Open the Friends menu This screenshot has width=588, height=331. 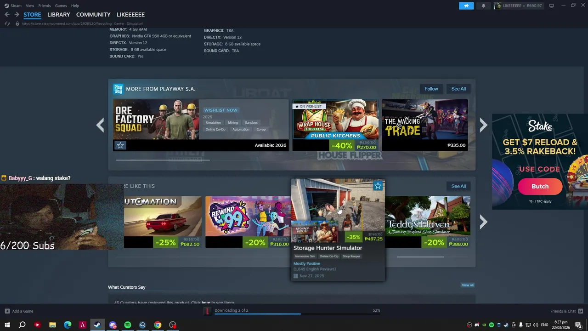(45, 6)
